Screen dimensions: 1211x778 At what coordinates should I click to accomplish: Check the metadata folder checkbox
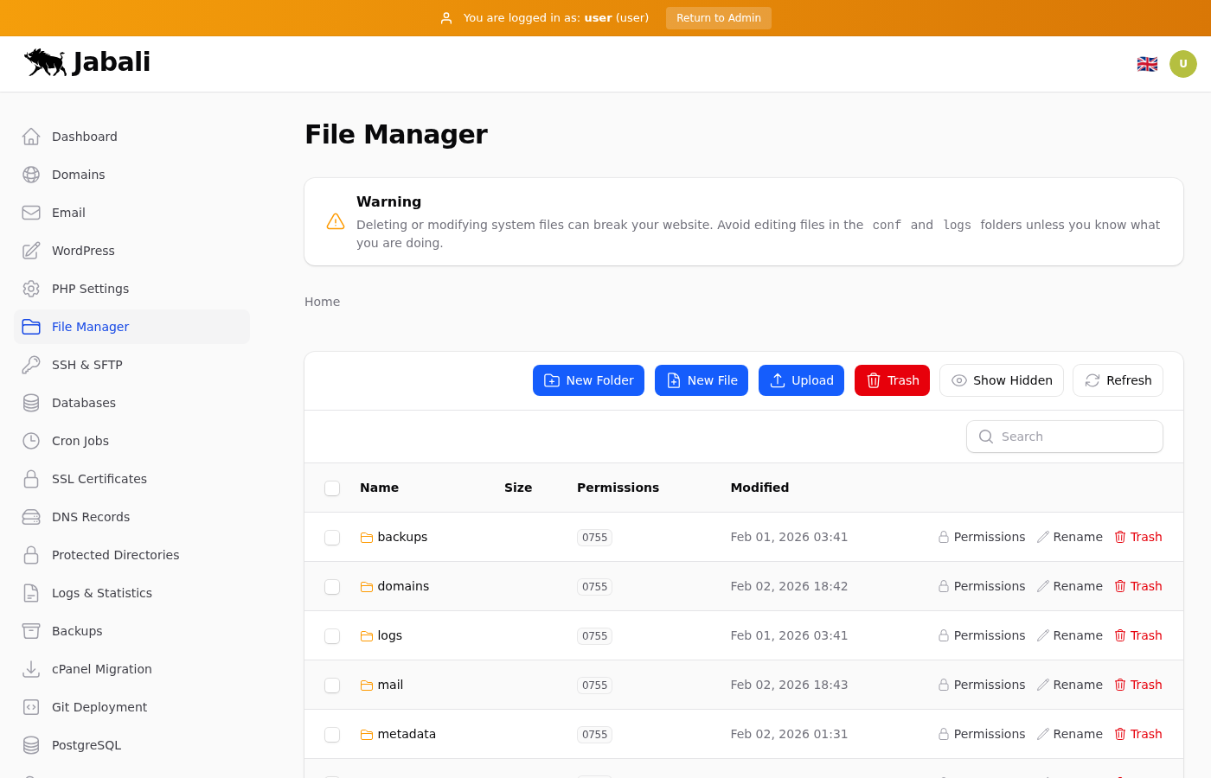pyautogui.click(x=332, y=735)
